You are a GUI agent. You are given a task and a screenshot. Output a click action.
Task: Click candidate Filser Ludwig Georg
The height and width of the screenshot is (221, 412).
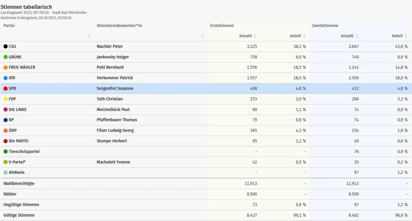coord(115,130)
